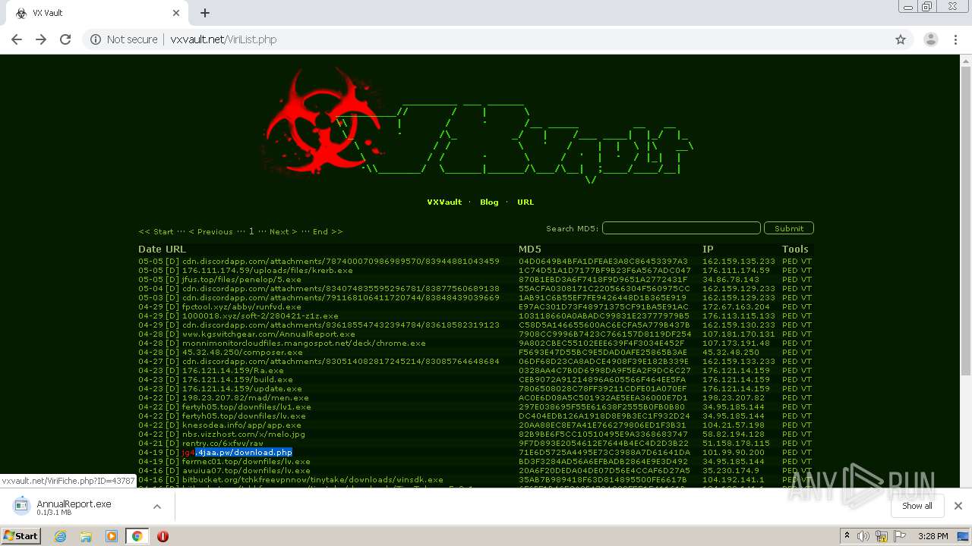Open Chrome three-dot menu
972x546 pixels.
(955, 39)
